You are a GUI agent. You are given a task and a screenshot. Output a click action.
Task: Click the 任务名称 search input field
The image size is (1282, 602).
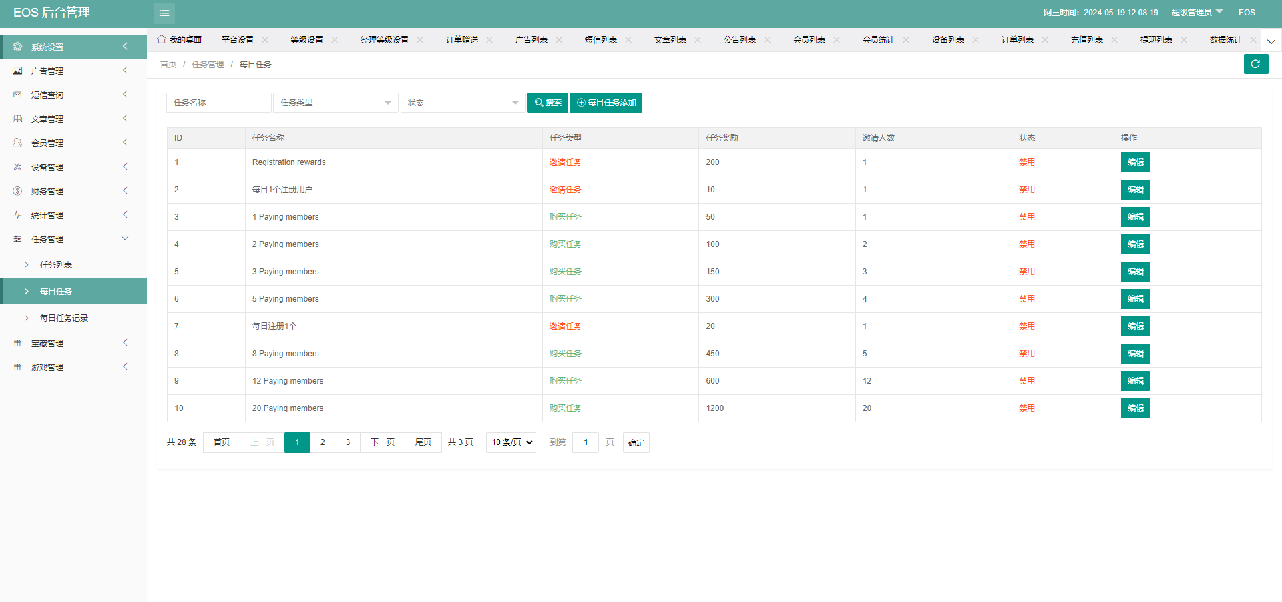pyautogui.click(x=218, y=103)
